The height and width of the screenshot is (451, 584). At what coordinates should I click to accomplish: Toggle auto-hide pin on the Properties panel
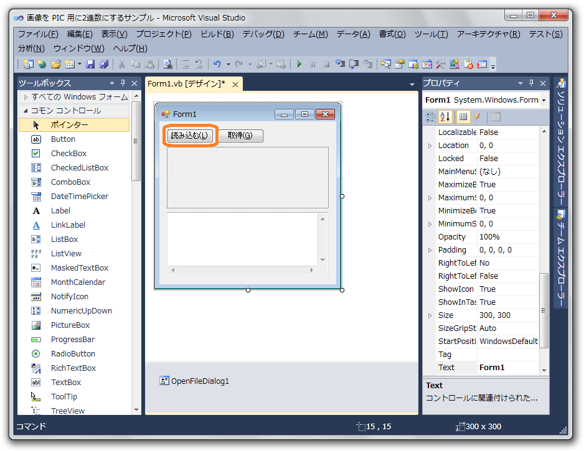click(532, 83)
